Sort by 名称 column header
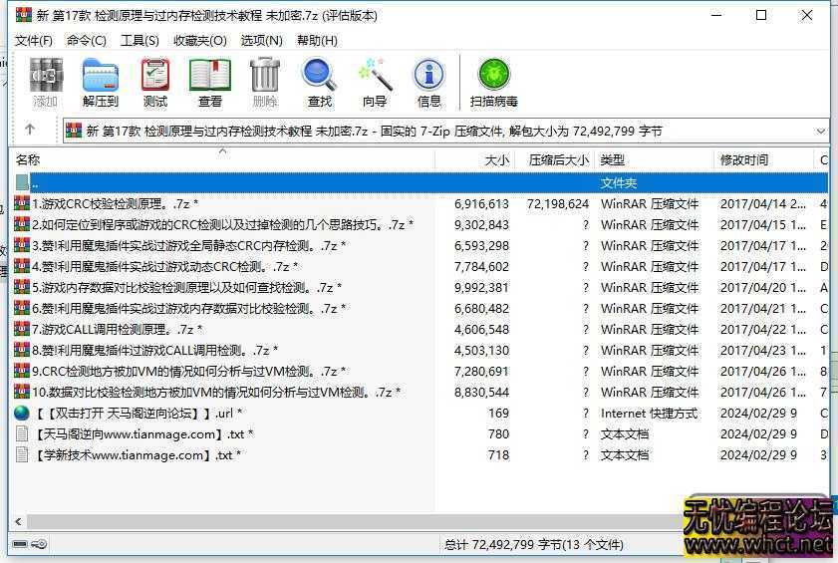This screenshot has height=563, width=838. click(28, 159)
